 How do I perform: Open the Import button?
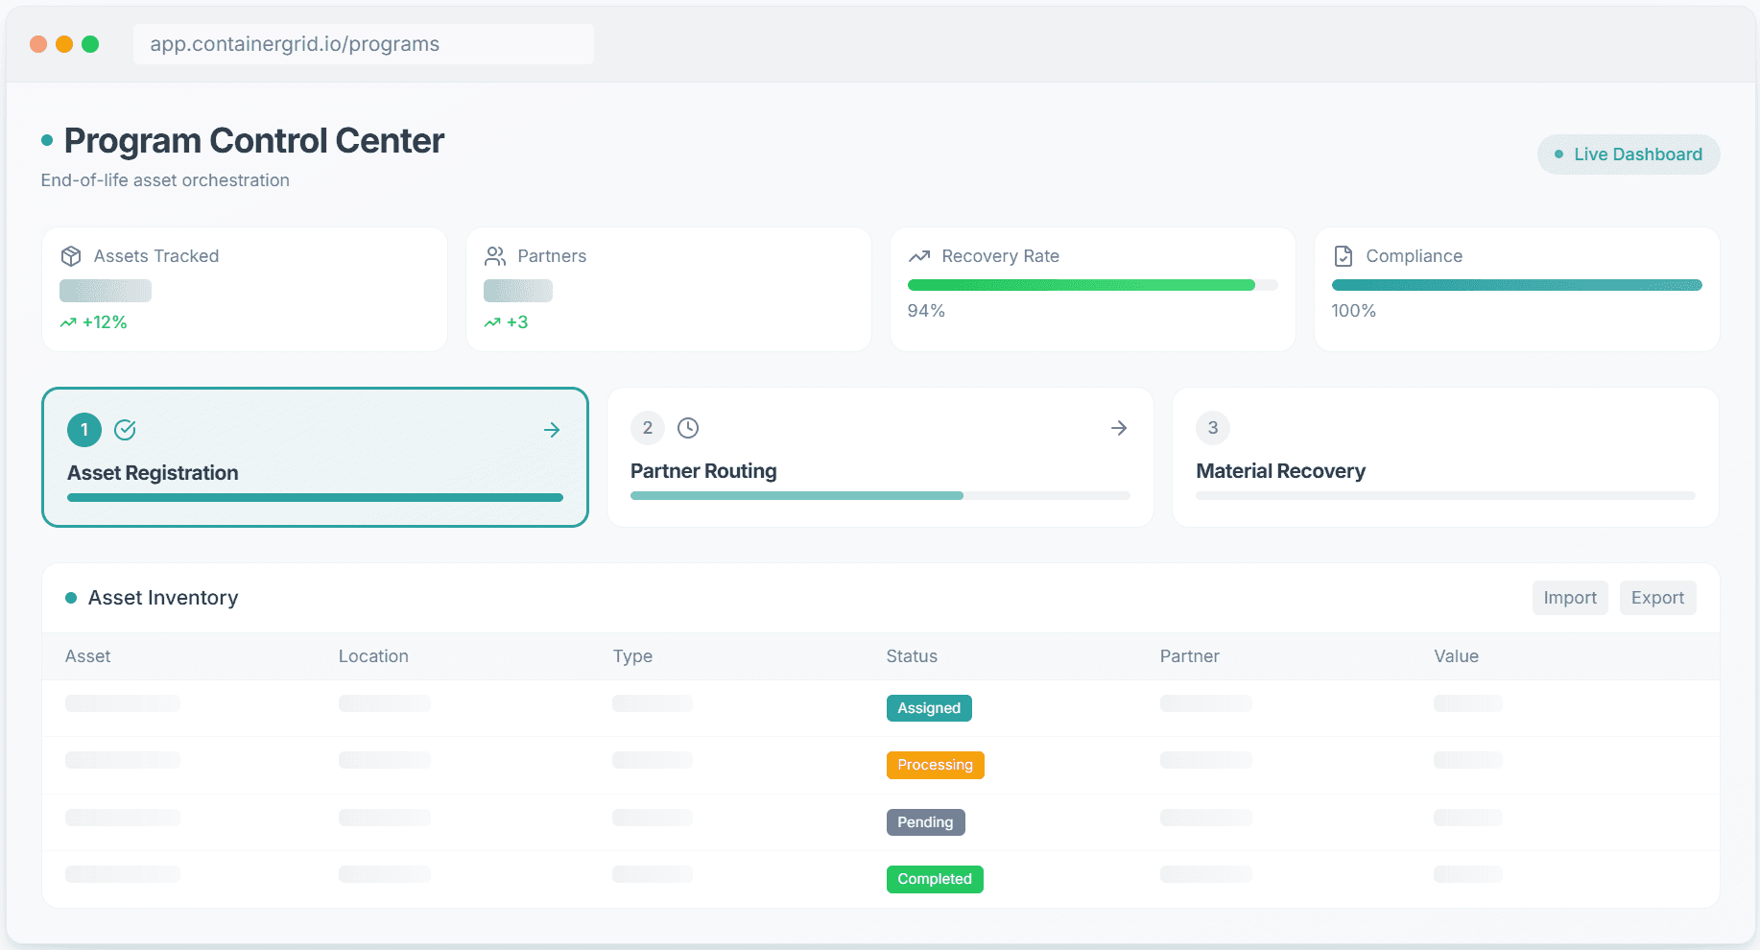pos(1570,598)
